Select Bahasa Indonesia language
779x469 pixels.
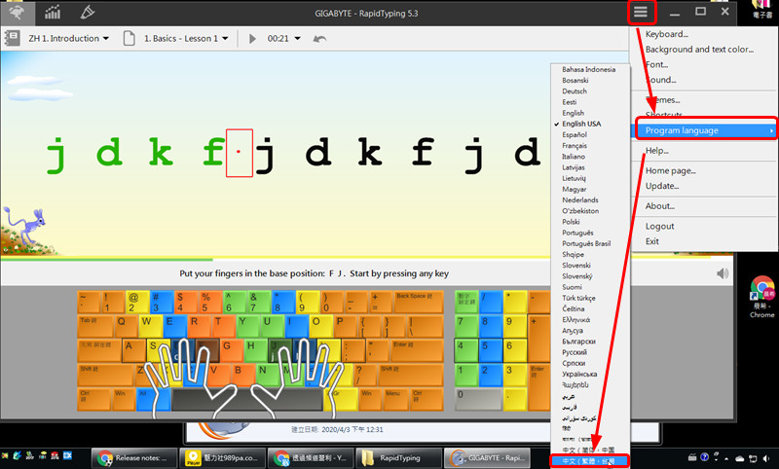click(x=590, y=69)
